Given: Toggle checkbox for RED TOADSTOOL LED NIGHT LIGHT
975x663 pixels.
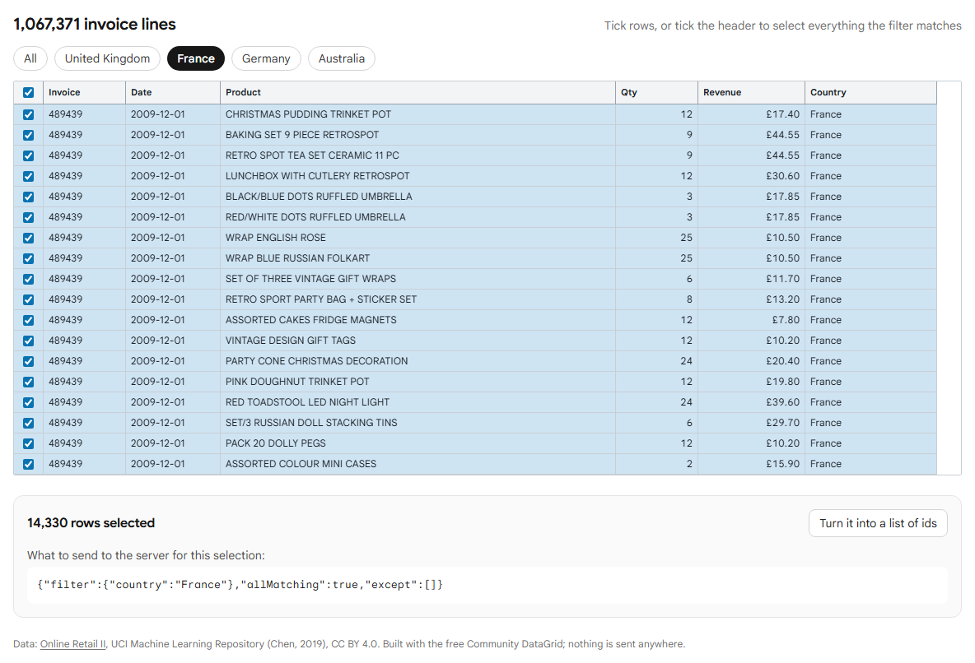Looking at the screenshot, I should click(x=28, y=402).
